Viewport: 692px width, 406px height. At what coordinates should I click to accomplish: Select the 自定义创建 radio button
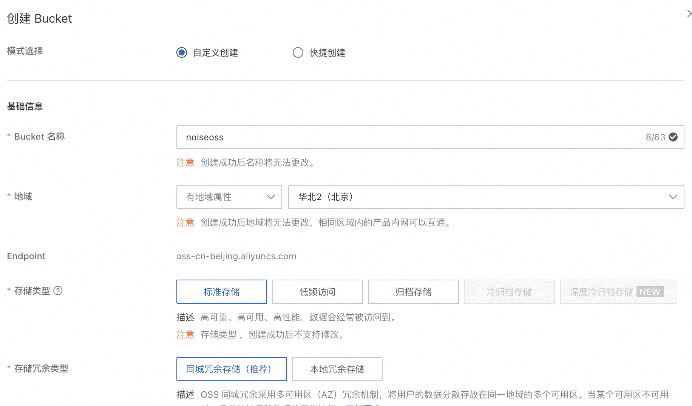tap(182, 52)
